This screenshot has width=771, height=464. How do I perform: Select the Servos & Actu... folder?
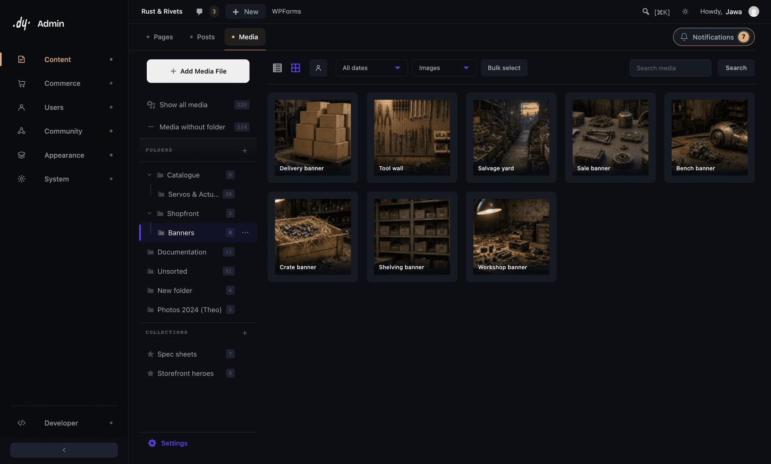[198, 194]
